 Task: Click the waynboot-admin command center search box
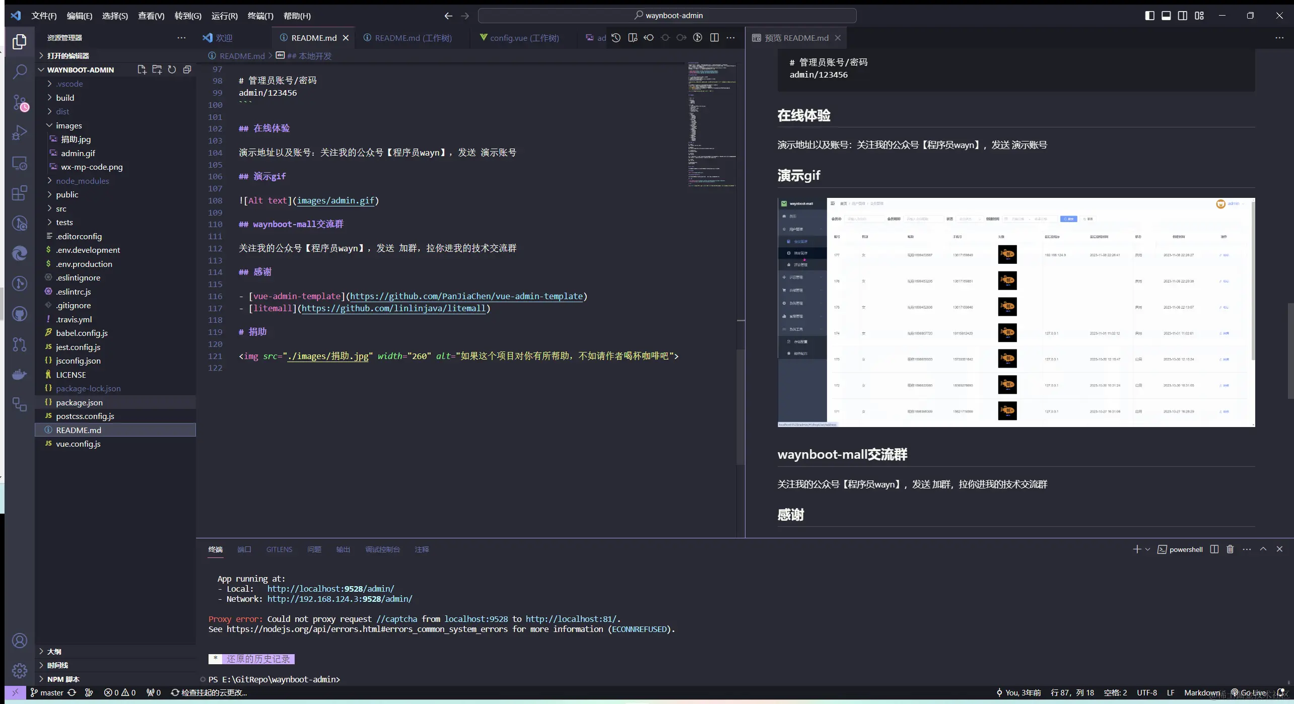(x=667, y=16)
